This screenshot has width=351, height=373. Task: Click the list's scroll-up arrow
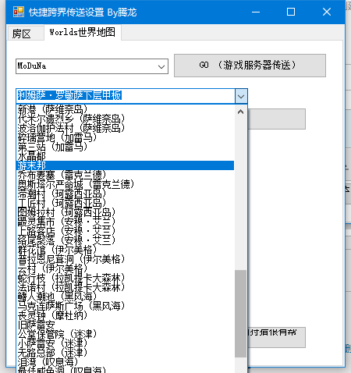click(x=241, y=112)
